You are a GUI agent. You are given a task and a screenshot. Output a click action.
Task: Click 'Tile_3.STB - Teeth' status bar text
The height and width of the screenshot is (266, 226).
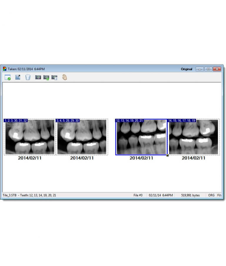tap(29, 195)
